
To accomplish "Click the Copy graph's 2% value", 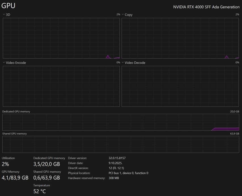I will [237, 14].
